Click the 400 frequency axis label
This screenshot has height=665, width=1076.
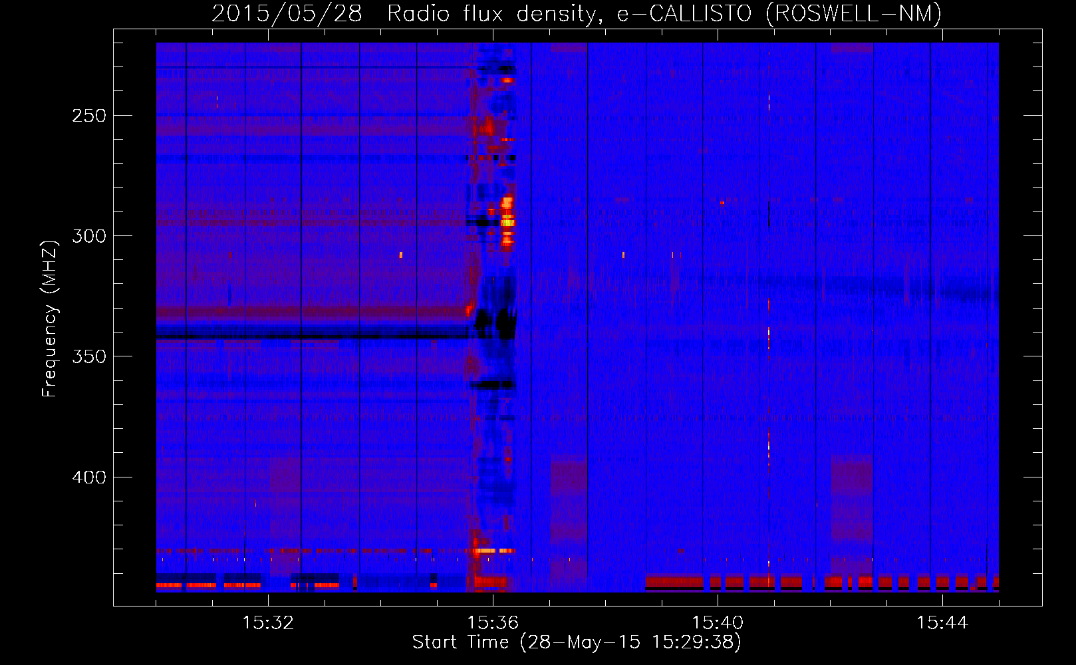click(89, 477)
